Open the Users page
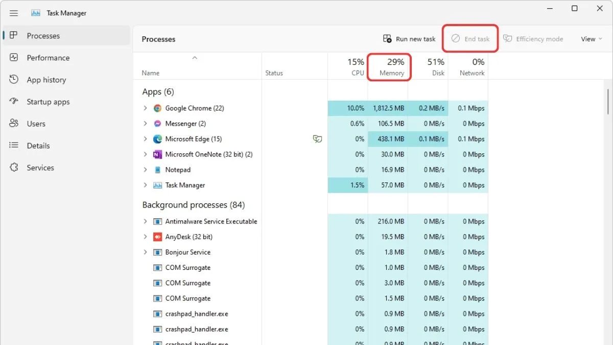The image size is (613, 345). (x=66, y=124)
